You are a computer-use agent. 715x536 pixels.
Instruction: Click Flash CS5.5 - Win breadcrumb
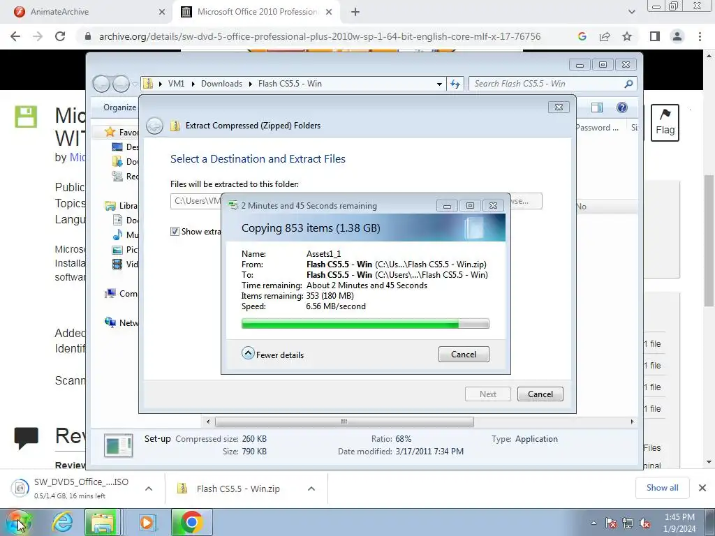click(x=290, y=84)
